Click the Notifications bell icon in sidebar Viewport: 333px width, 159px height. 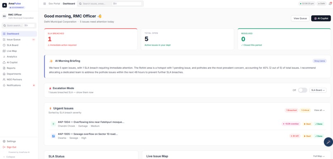4,85
